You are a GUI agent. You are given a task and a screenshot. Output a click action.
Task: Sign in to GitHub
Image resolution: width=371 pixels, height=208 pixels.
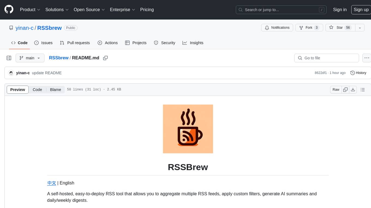point(340,10)
